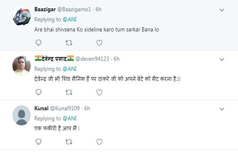Screen dimensions: 238x154
Task: Retweet the deven94123 tweet
Action: (69, 92)
